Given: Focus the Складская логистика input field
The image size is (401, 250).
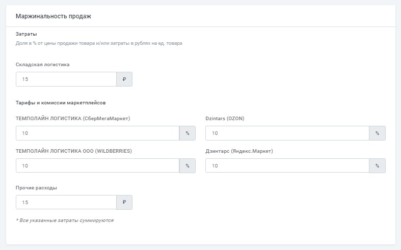Looking at the screenshot, I should click(66, 79).
